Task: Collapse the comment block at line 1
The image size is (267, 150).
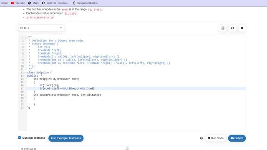Action: (25, 37)
